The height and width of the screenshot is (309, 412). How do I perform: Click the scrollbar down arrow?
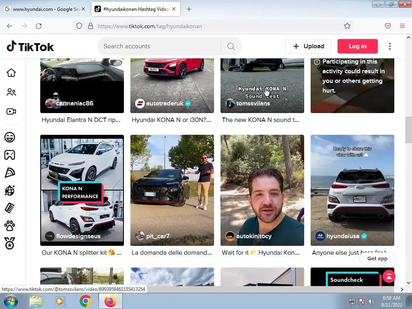408,283
